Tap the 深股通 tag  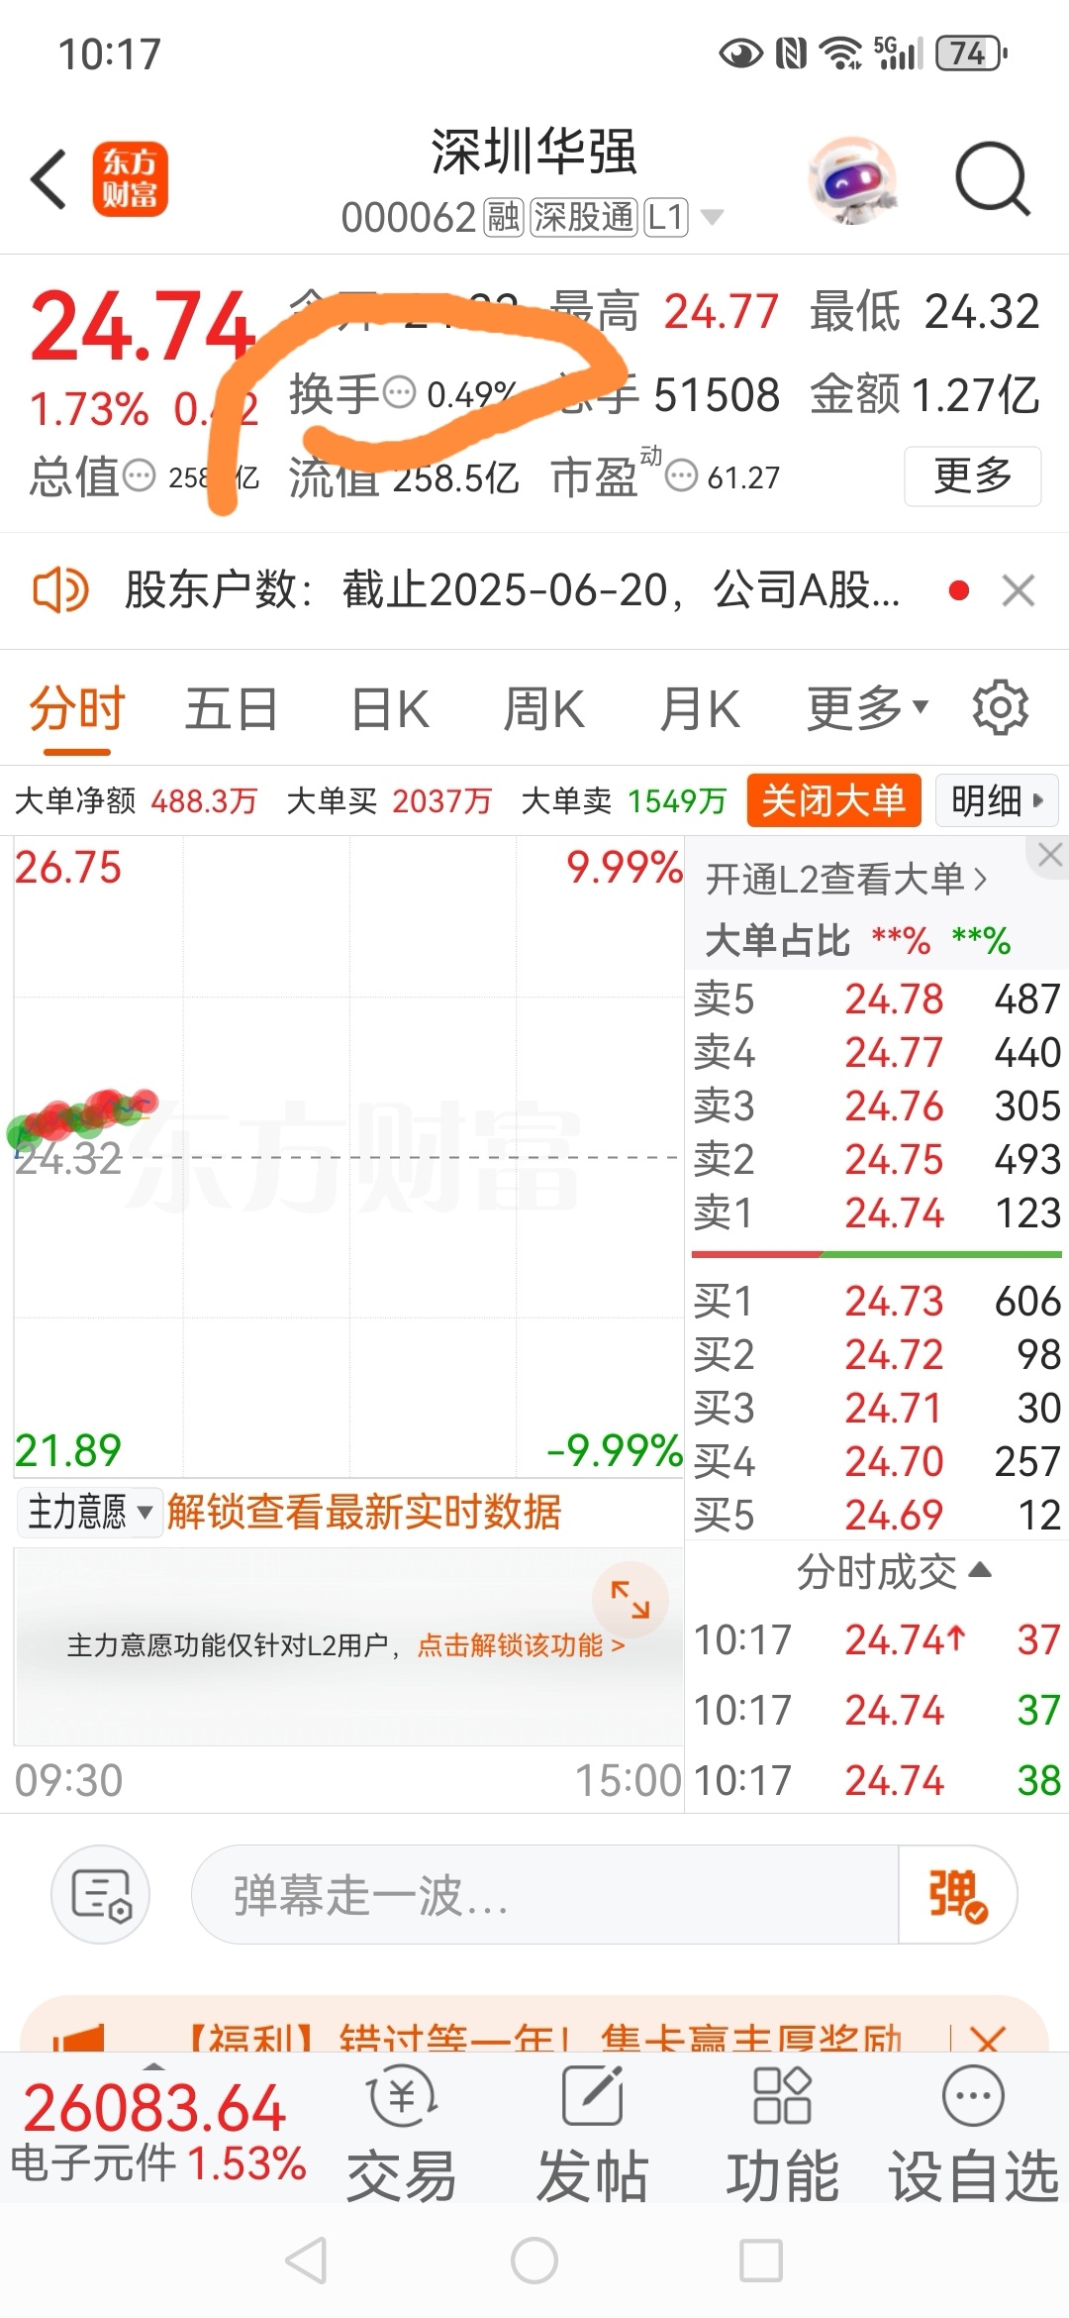coord(583,217)
